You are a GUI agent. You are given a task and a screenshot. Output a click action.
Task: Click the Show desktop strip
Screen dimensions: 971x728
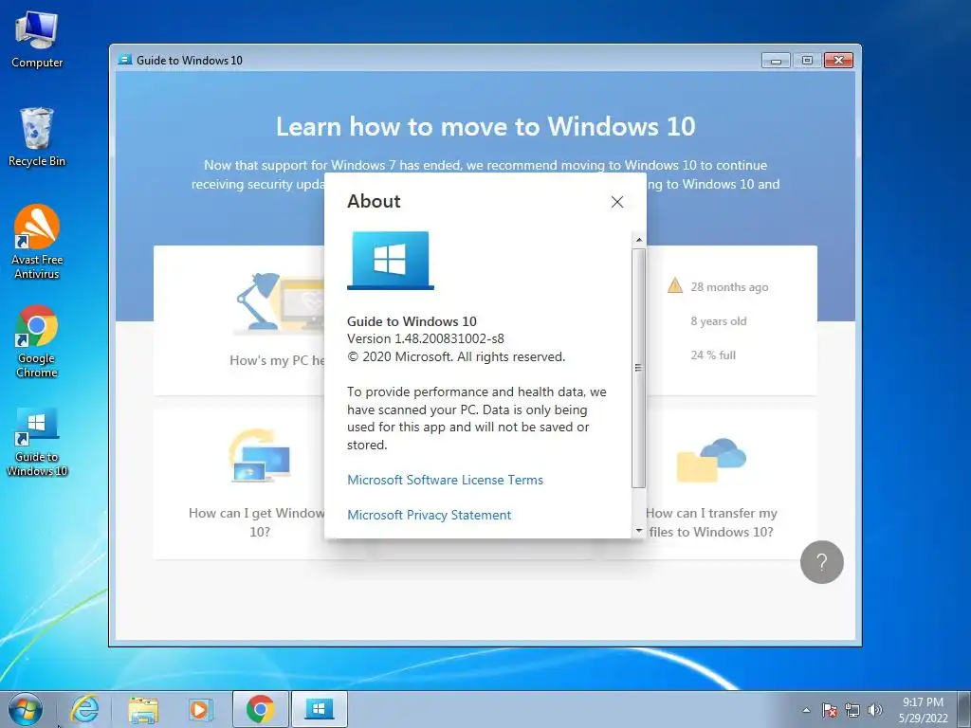click(x=964, y=709)
